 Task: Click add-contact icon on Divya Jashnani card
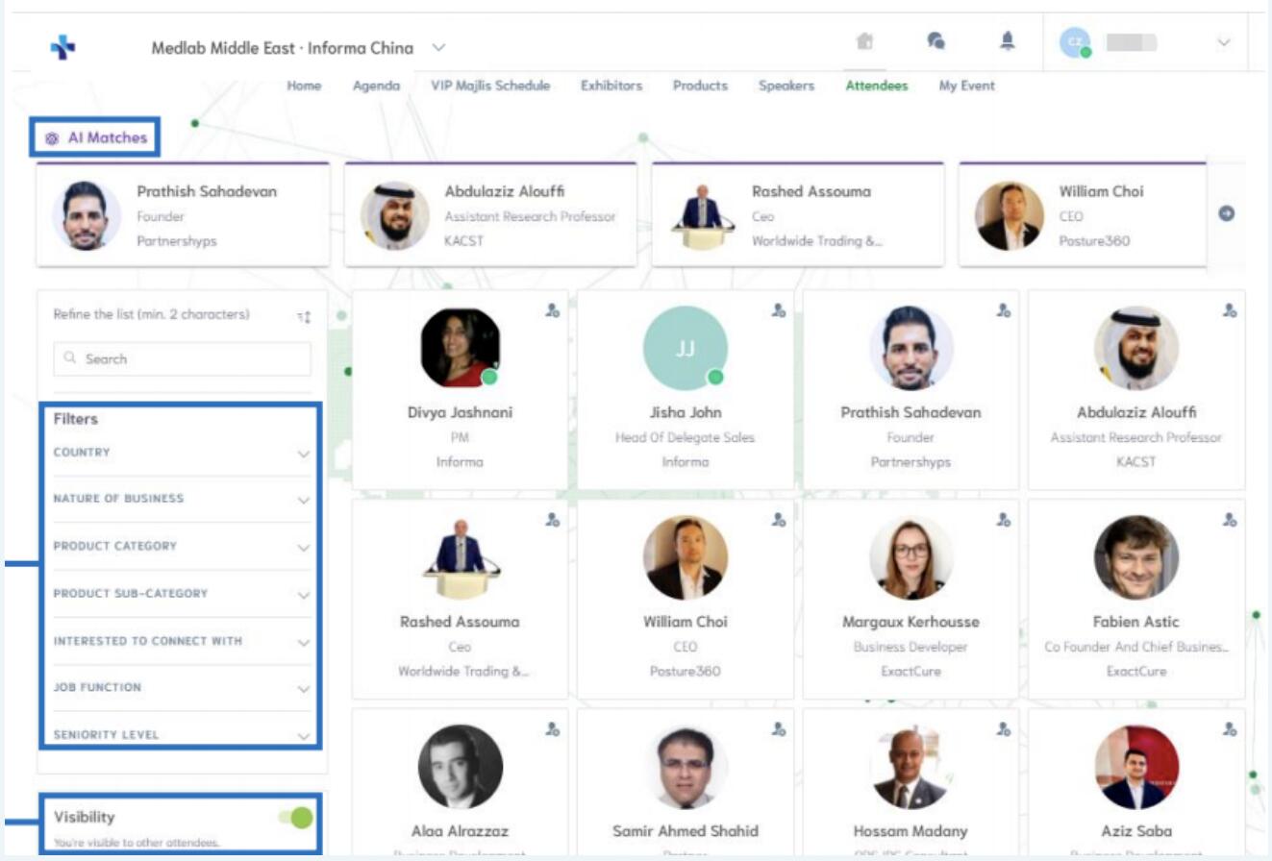(x=552, y=310)
